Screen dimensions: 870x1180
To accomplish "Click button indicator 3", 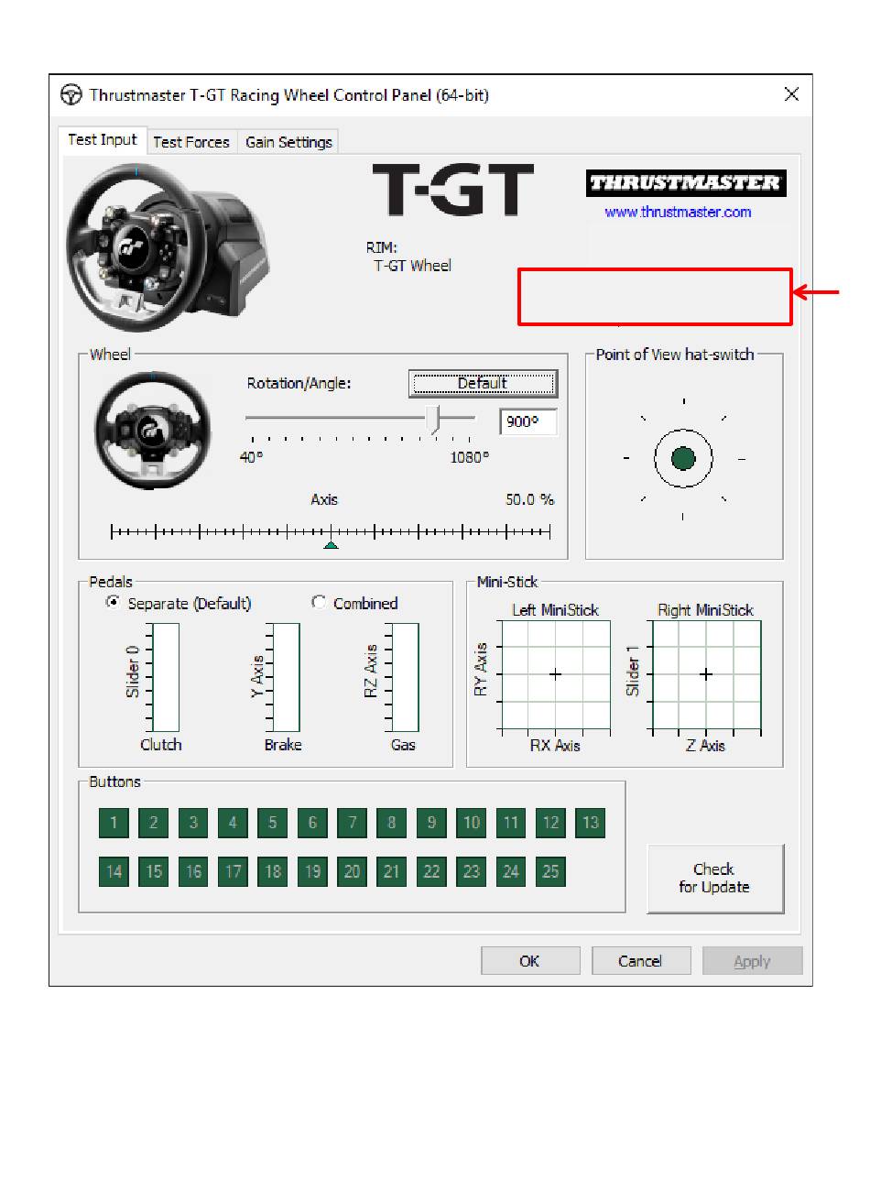I will tap(193, 823).
